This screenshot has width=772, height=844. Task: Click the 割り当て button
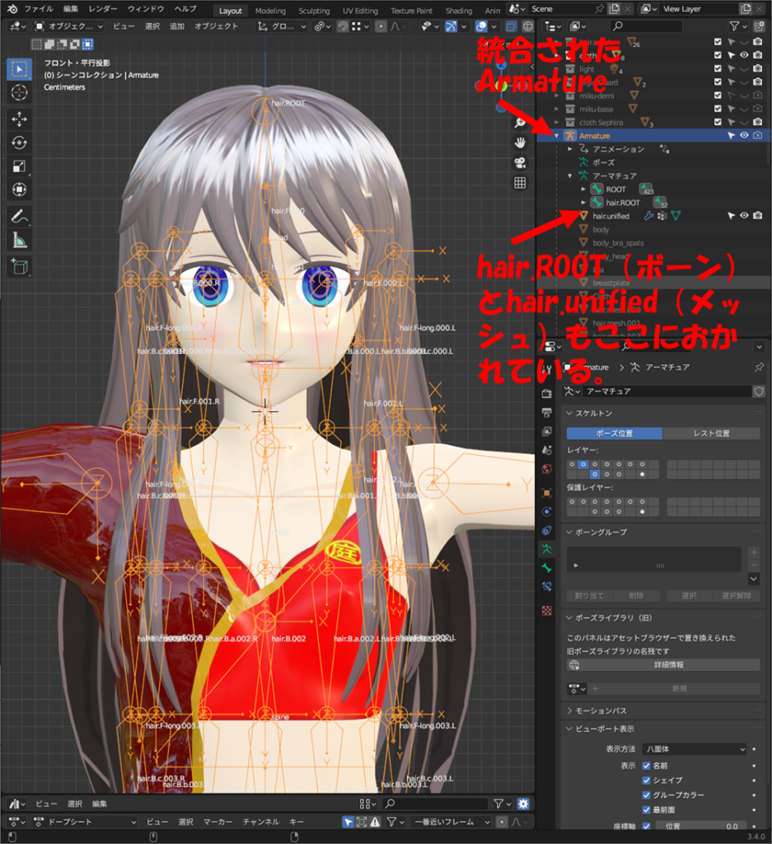[589, 596]
